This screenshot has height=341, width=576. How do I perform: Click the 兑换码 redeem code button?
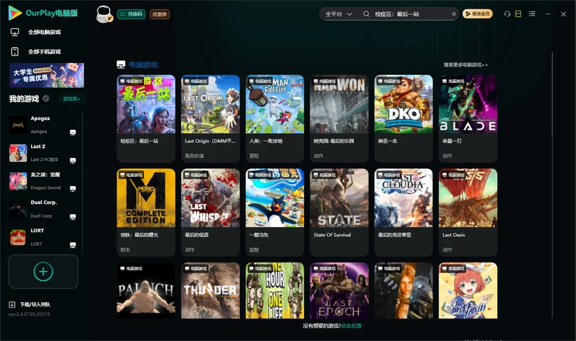pos(131,14)
